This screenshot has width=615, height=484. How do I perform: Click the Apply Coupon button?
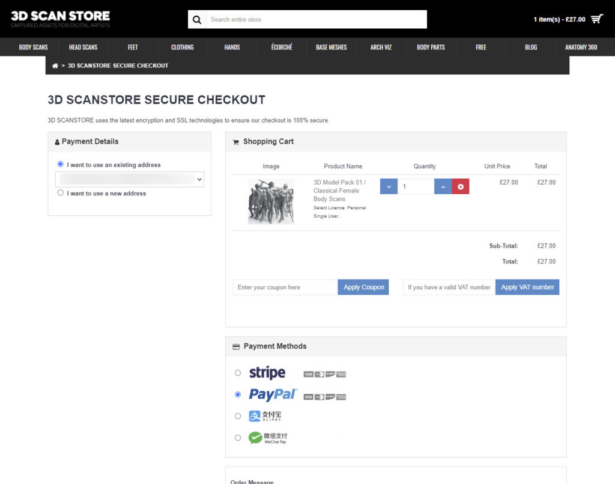coord(363,287)
